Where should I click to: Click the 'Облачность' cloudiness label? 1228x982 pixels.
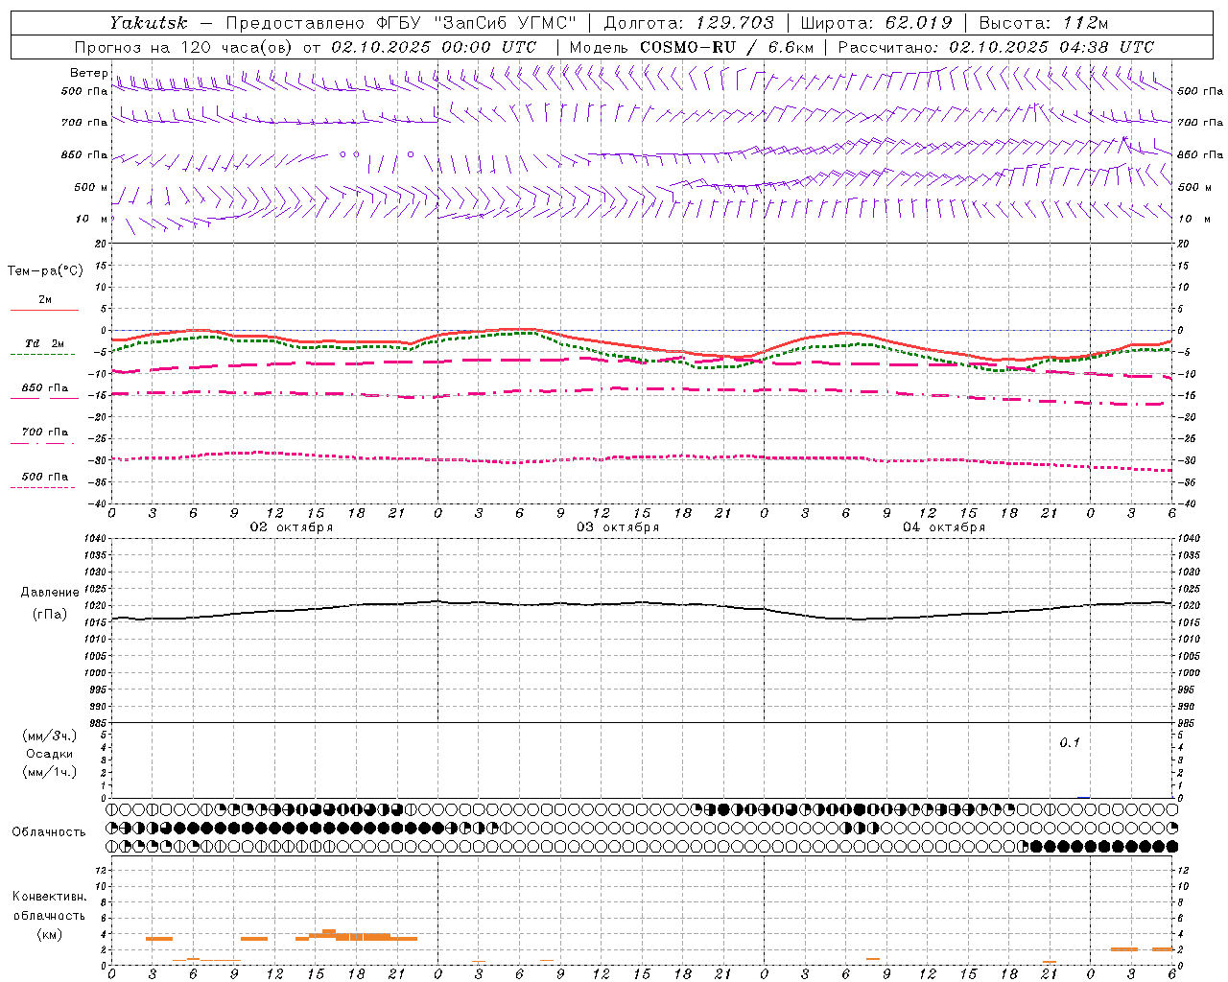[49, 831]
